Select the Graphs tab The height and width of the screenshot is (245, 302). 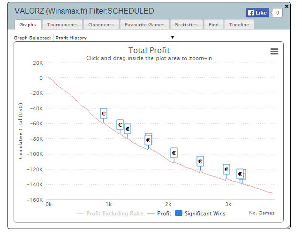[x=28, y=25]
